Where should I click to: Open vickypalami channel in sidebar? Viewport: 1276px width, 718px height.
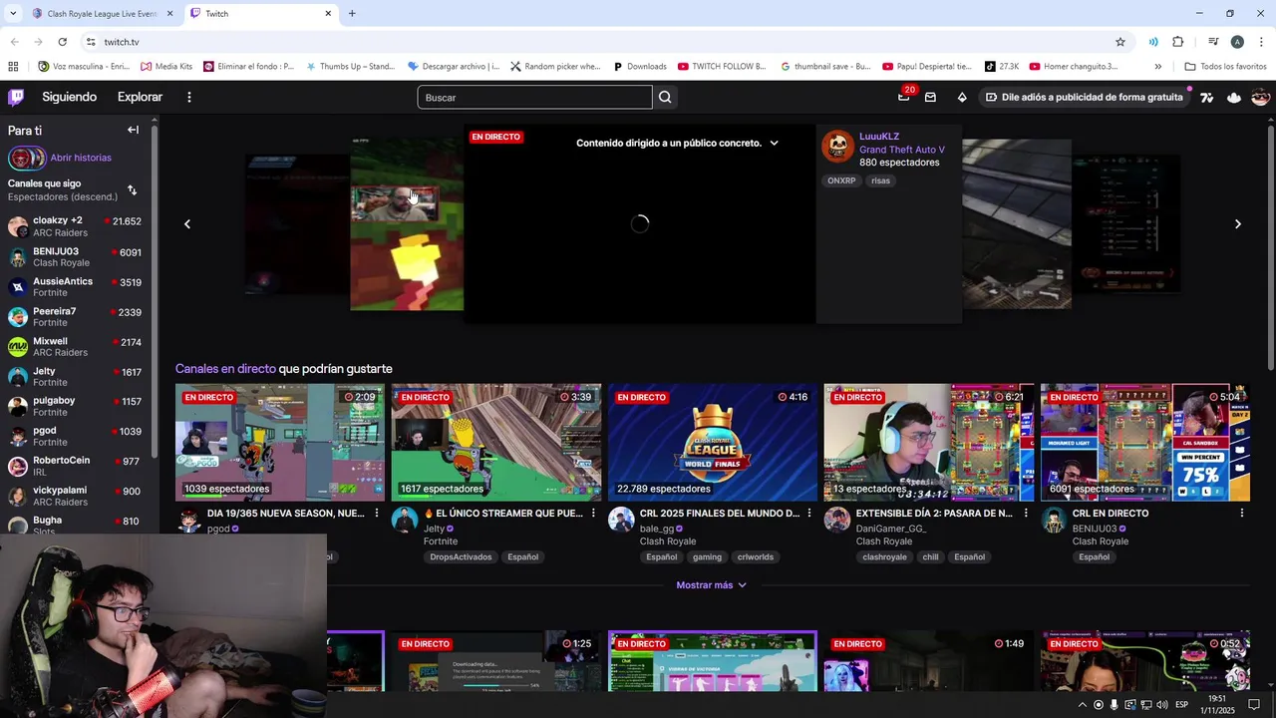76,496
